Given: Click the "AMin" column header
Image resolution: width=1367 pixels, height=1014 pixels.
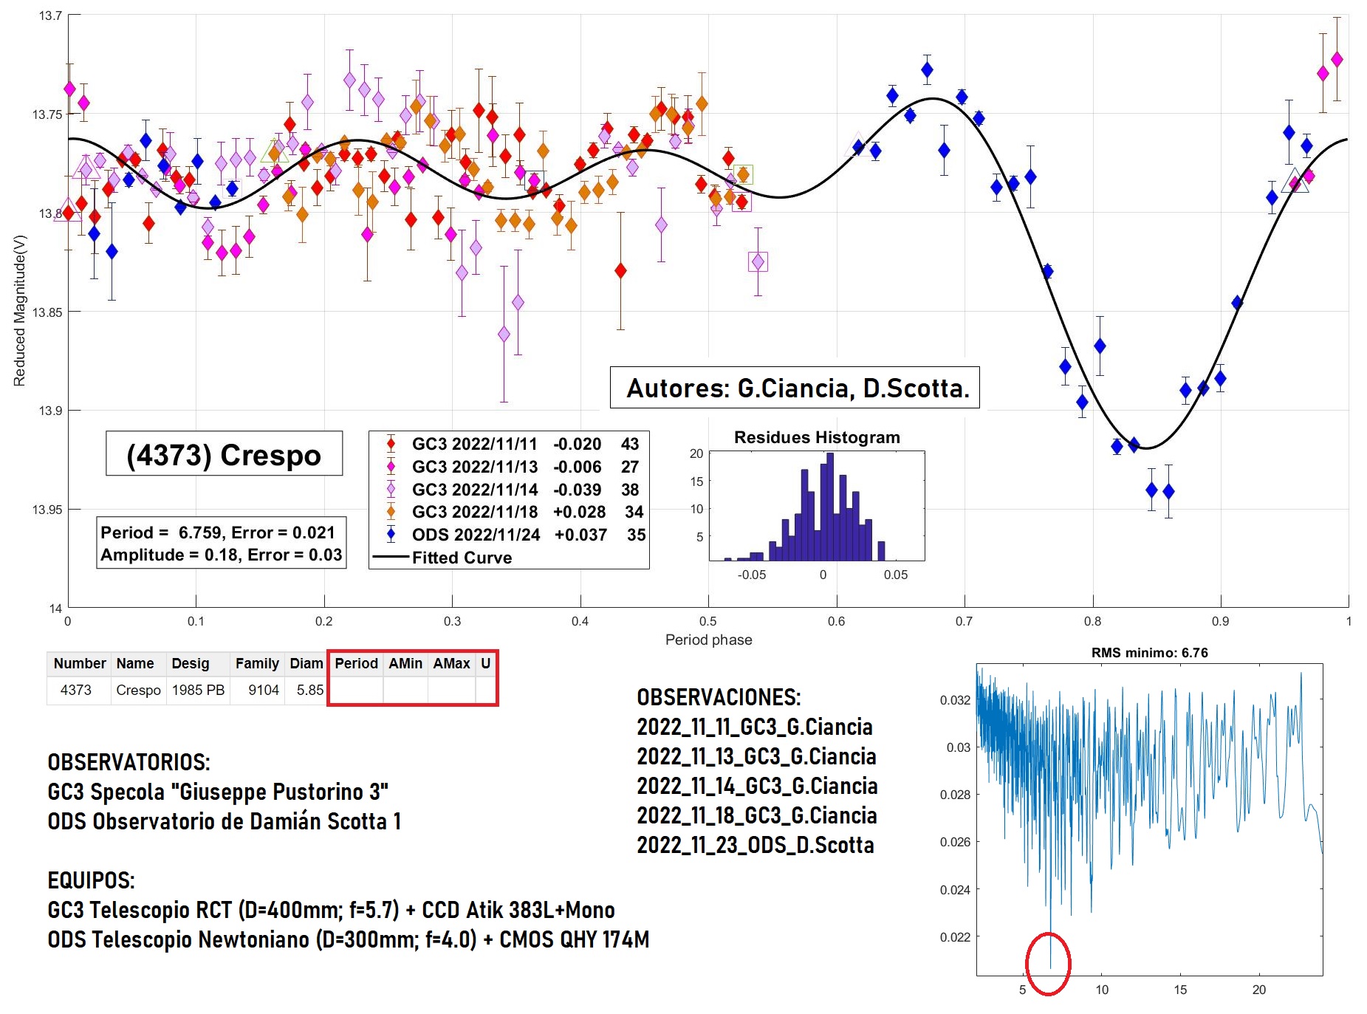Looking at the screenshot, I should (405, 663).
